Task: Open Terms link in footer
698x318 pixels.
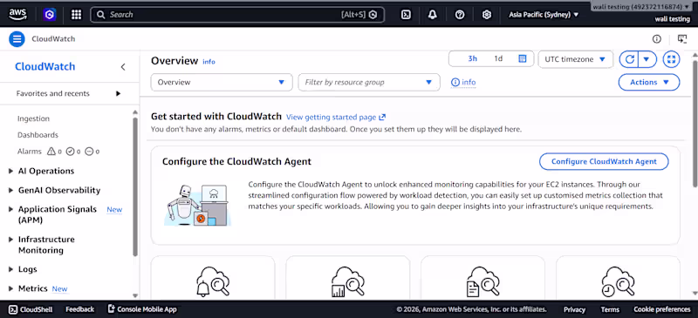Action: [610, 309]
